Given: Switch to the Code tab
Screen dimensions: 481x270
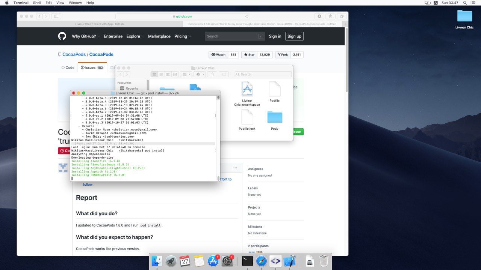Looking at the screenshot, I should [x=68, y=67].
